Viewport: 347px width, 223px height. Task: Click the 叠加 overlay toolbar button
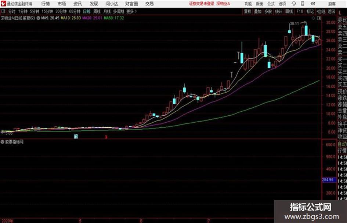258,11
